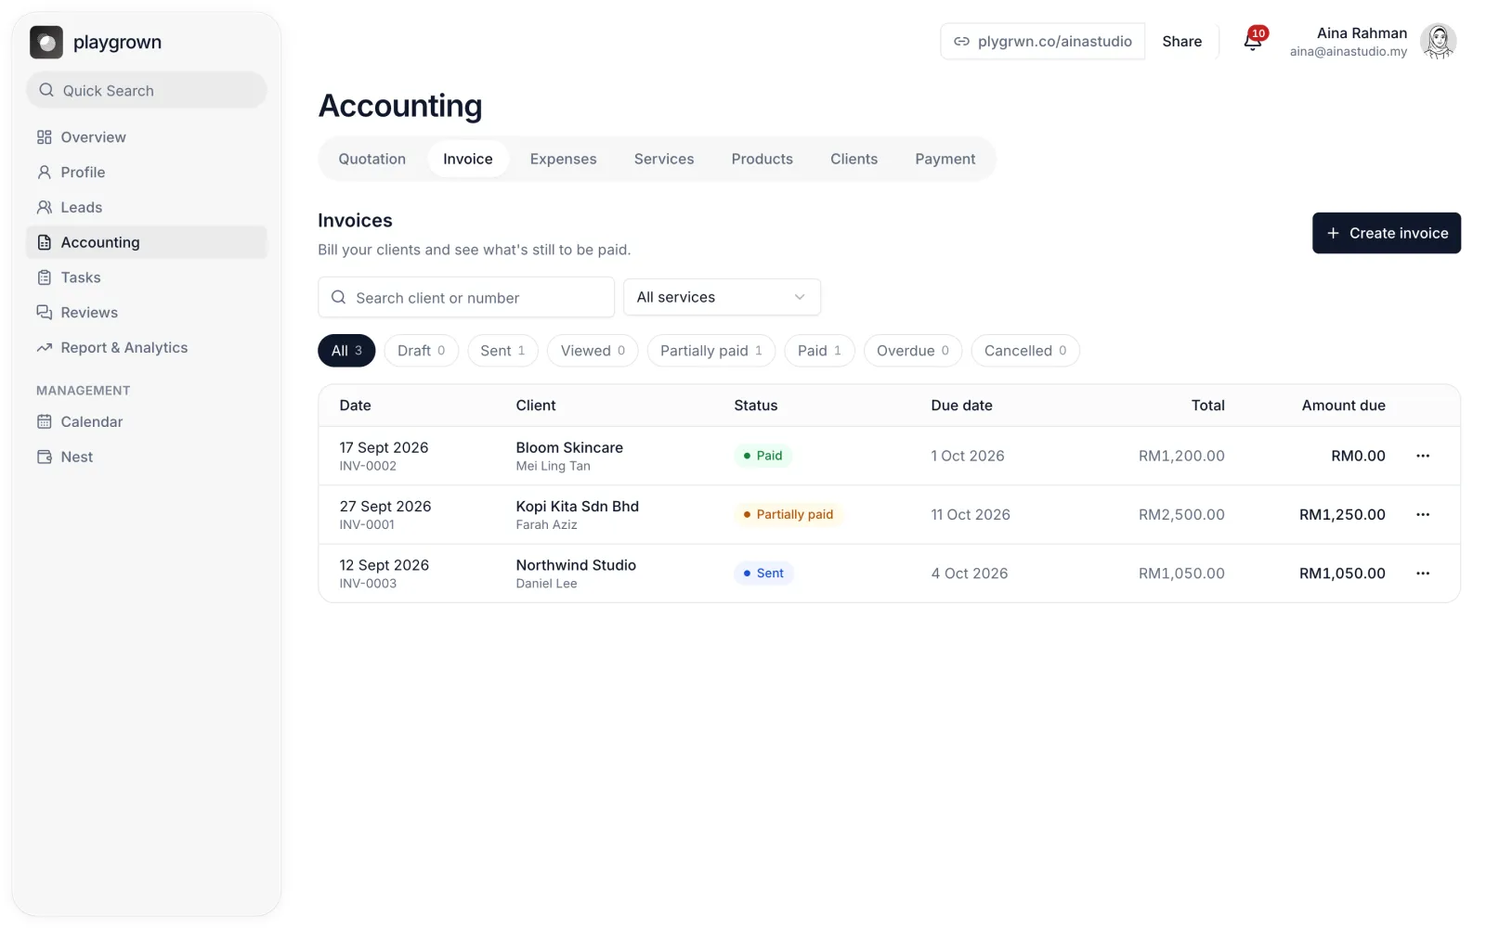The image size is (1486, 928).
Task: Focus the Quick Search field
Action: pyautogui.click(x=147, y=90)
